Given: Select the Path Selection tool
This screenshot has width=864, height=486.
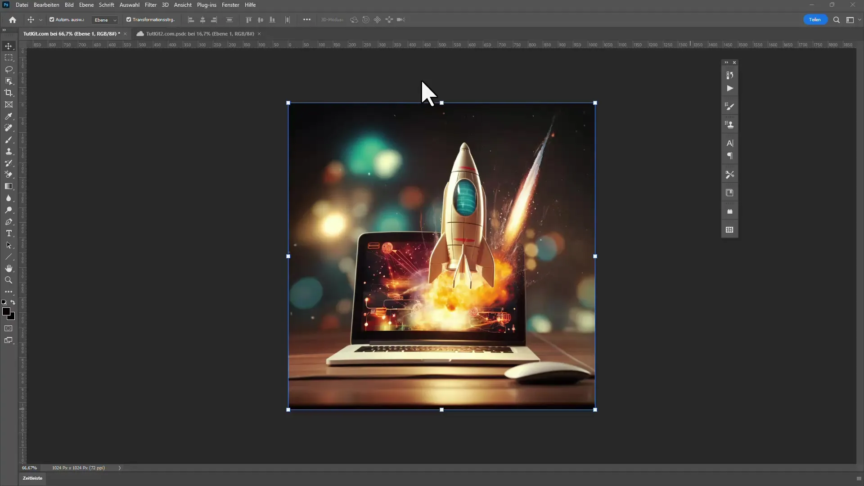Looking at the screenshot, I should tap(9, 245).
